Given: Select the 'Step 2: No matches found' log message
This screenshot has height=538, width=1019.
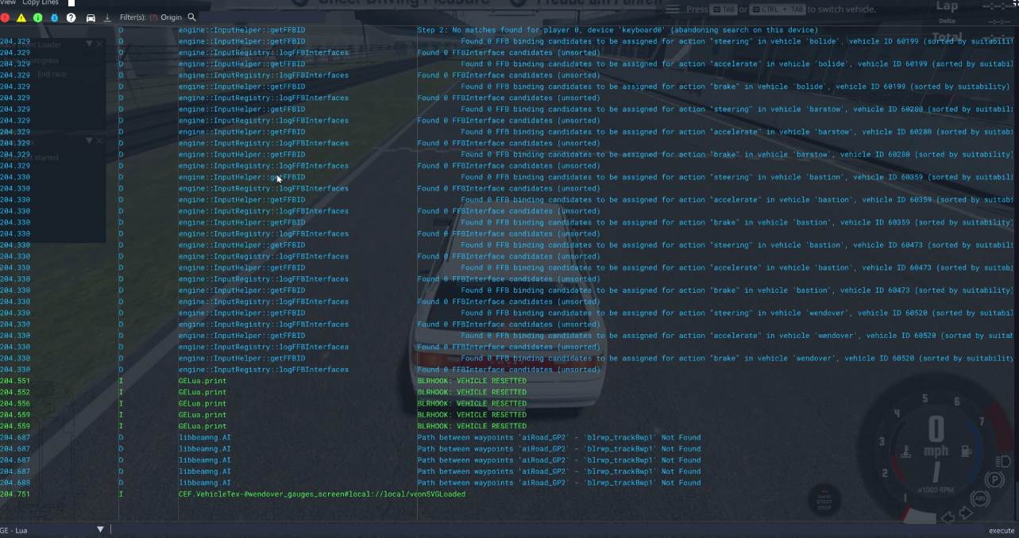Looking at the screenshot, I should [x=617, y=30].
